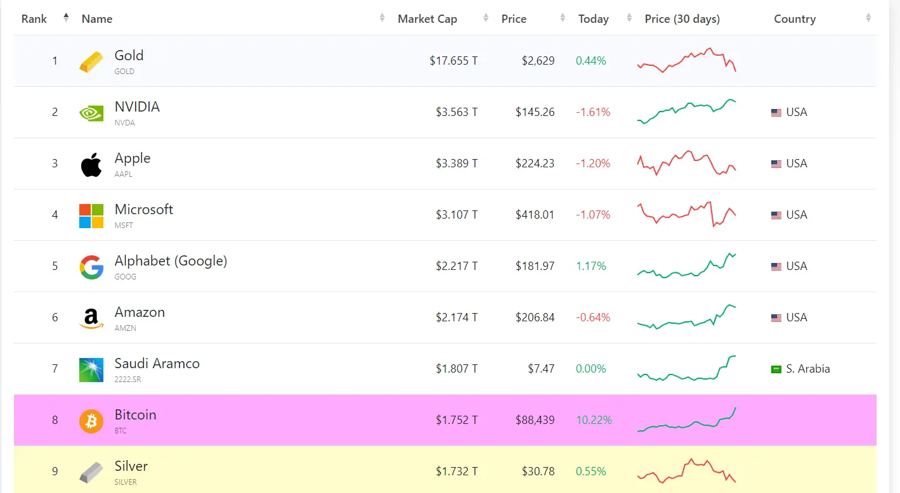
Task: Click the Google logo icon
Action: 91,267
